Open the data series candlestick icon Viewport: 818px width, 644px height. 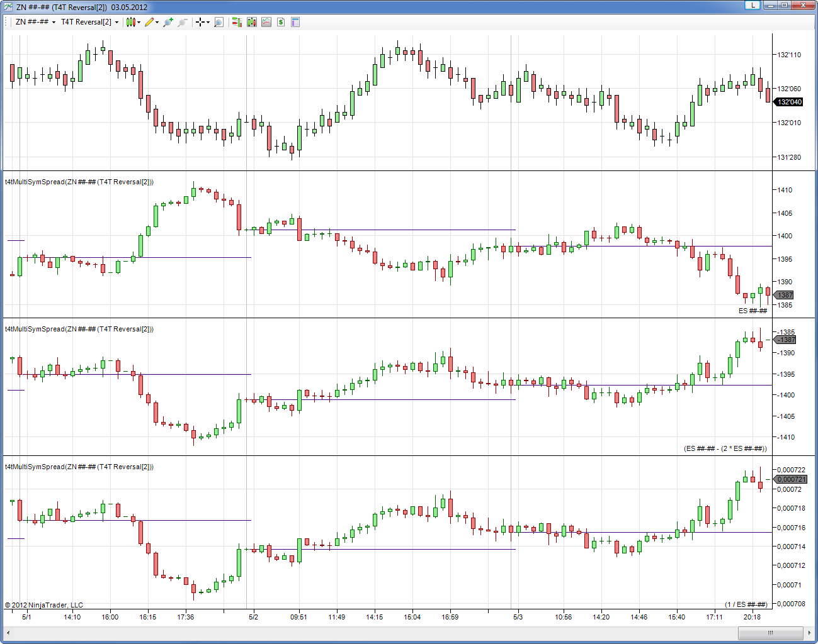pyautogui.click(x=252, y=22)
